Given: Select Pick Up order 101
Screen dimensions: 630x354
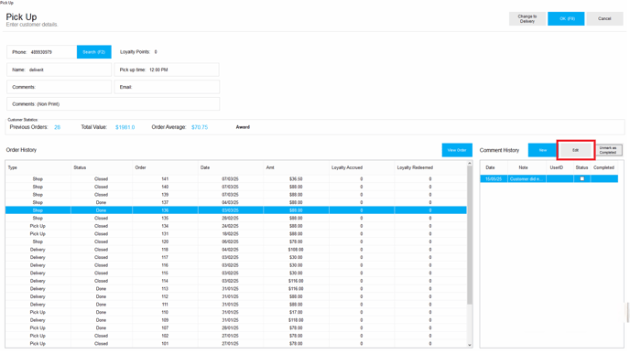Looking at the screenshot, I should click(236, 344).
